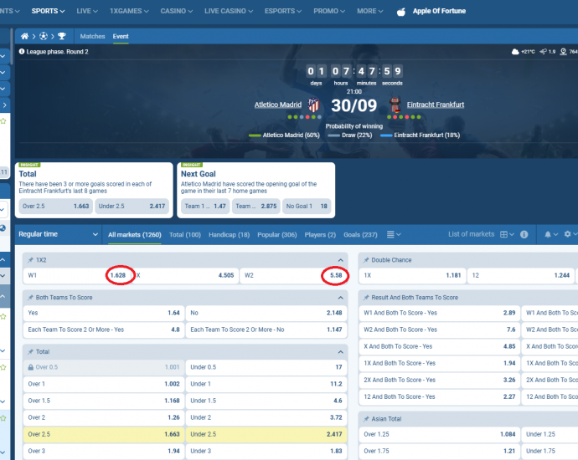Select Over 3 at 1.94

click(104, 451)
